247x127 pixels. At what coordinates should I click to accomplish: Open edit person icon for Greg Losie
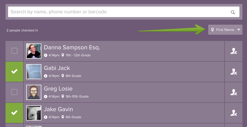(x=234, y=92)
